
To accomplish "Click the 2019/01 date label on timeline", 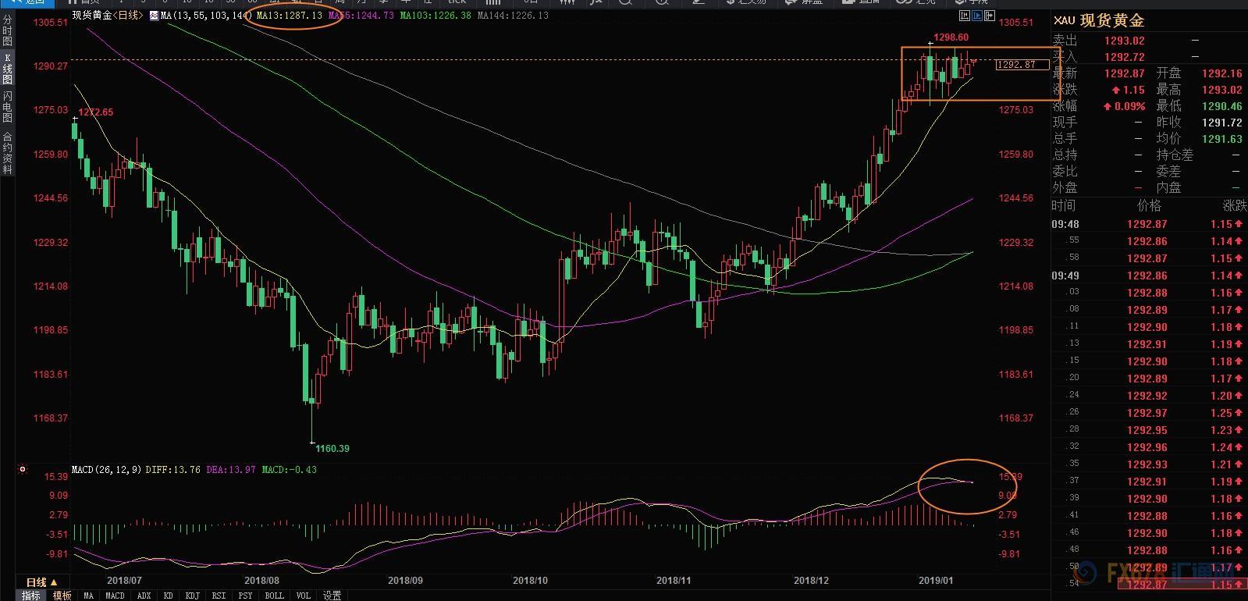I will [936, 580].
